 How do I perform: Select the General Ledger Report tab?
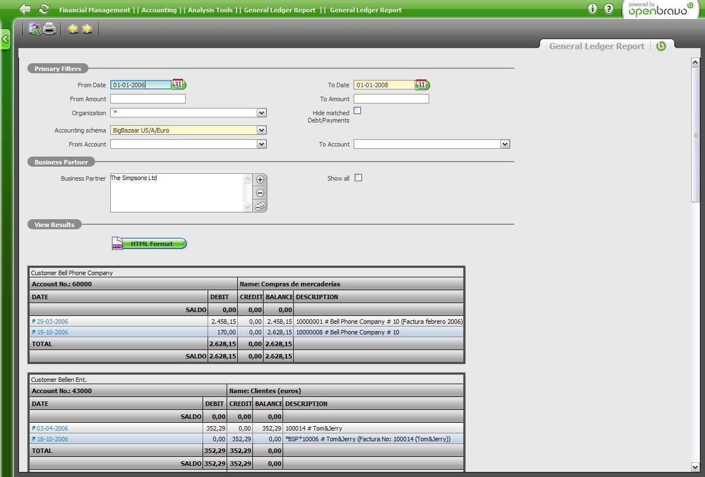pos(597,46)
